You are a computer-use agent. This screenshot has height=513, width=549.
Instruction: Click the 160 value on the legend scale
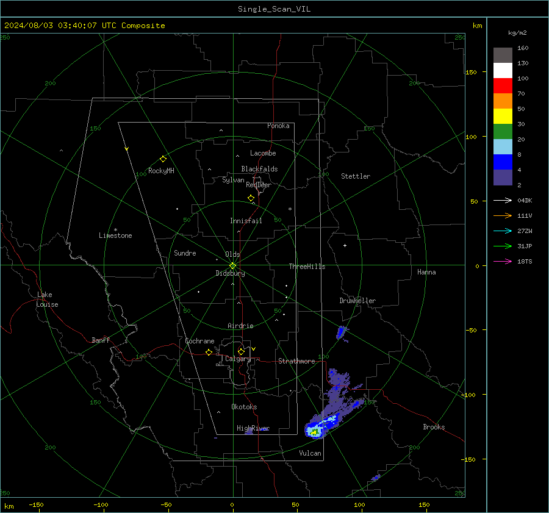pyautogui.click(x=523, y=48)
